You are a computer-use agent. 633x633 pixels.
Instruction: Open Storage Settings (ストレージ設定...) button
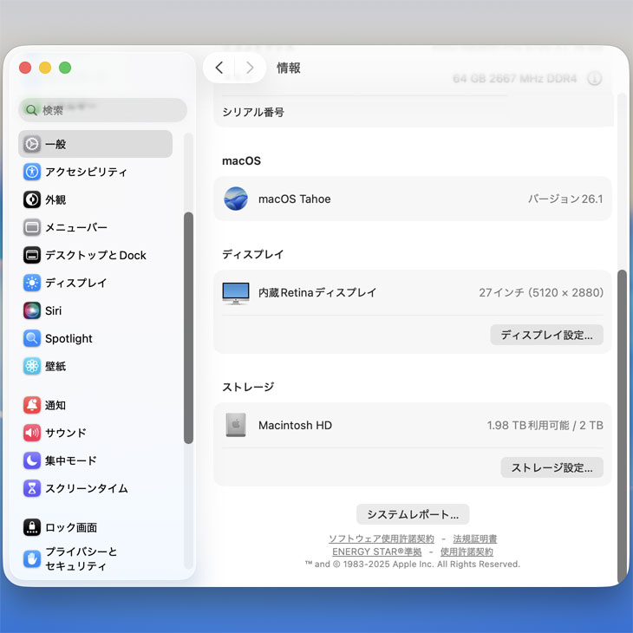(551, 467)
